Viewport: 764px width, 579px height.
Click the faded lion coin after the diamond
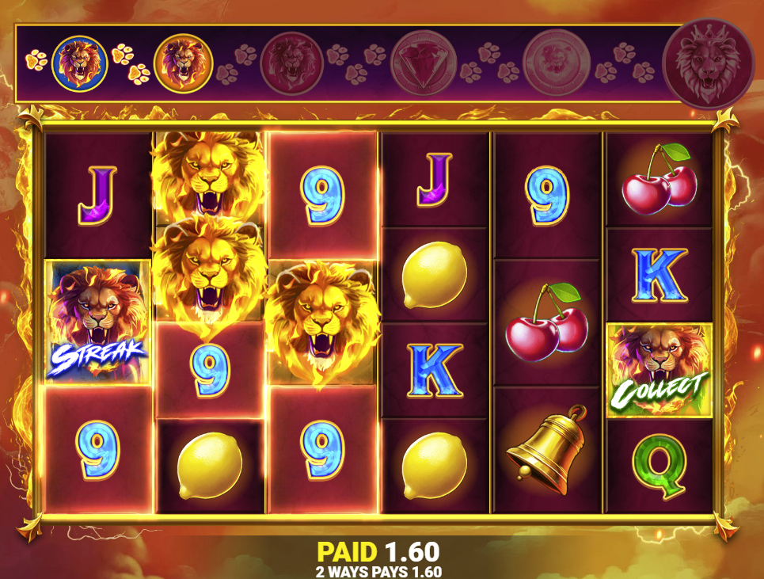[x=557, y=63]
